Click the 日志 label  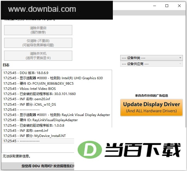(6, 65)
